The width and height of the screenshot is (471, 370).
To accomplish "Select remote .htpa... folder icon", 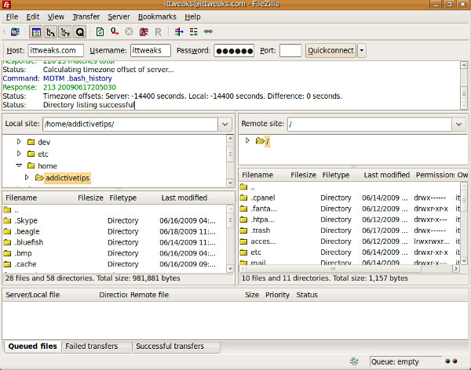I will [x=243, y=219].
